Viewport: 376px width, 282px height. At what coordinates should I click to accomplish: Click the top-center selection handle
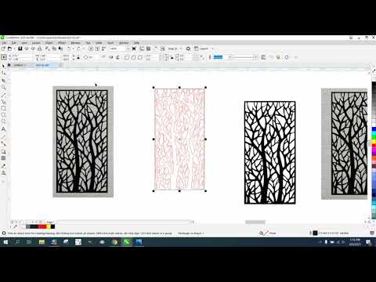tap(179, 88)
